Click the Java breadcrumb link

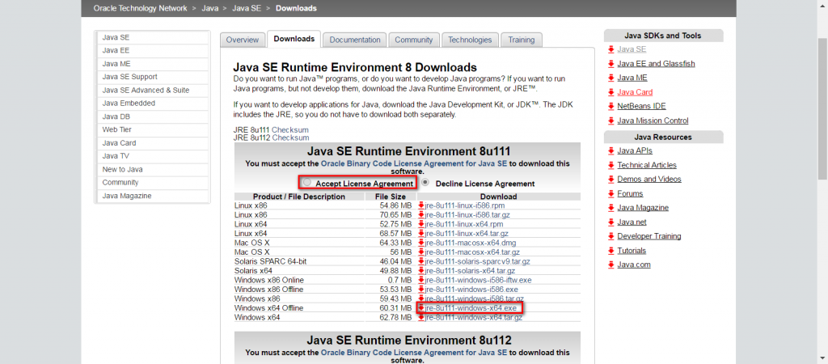click(210, 8)
